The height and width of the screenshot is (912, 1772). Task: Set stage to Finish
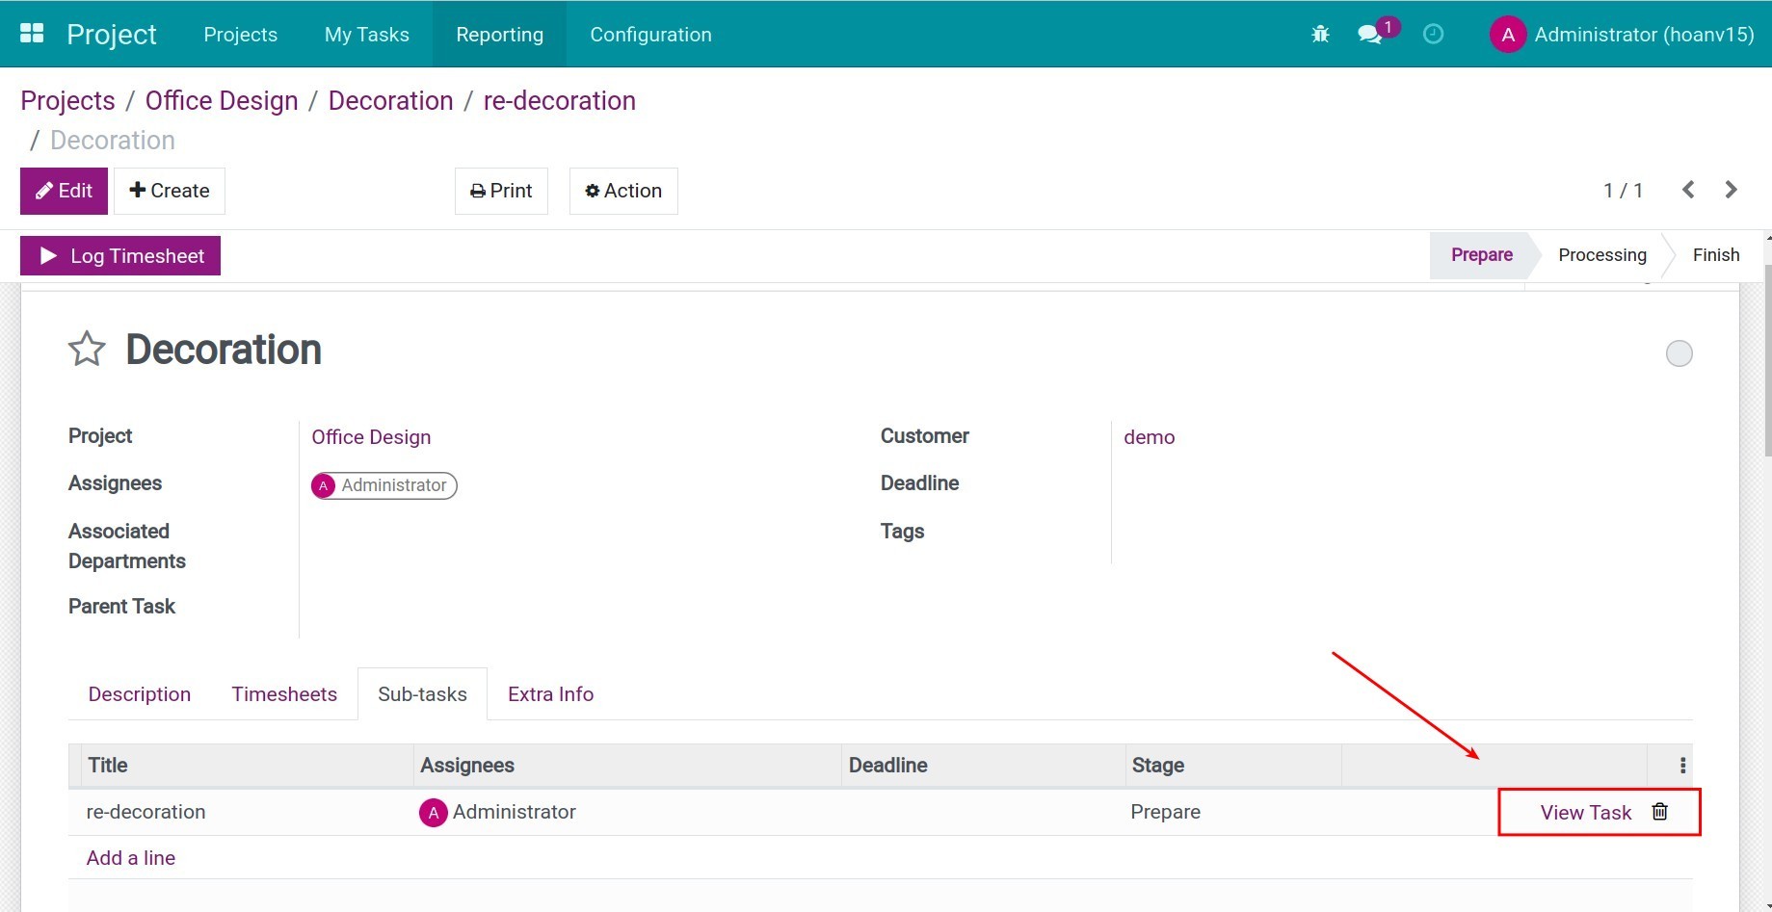pos(1715,255)
